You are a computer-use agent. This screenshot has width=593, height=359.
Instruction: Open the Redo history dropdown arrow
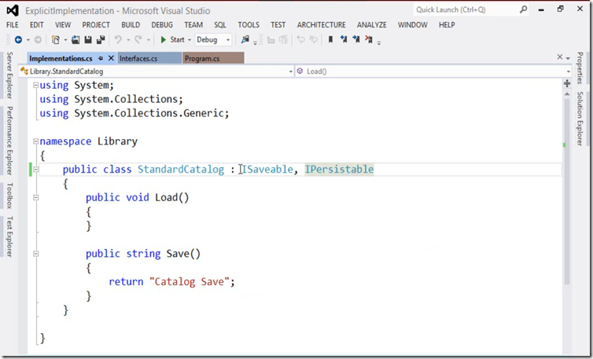[148, 40]
